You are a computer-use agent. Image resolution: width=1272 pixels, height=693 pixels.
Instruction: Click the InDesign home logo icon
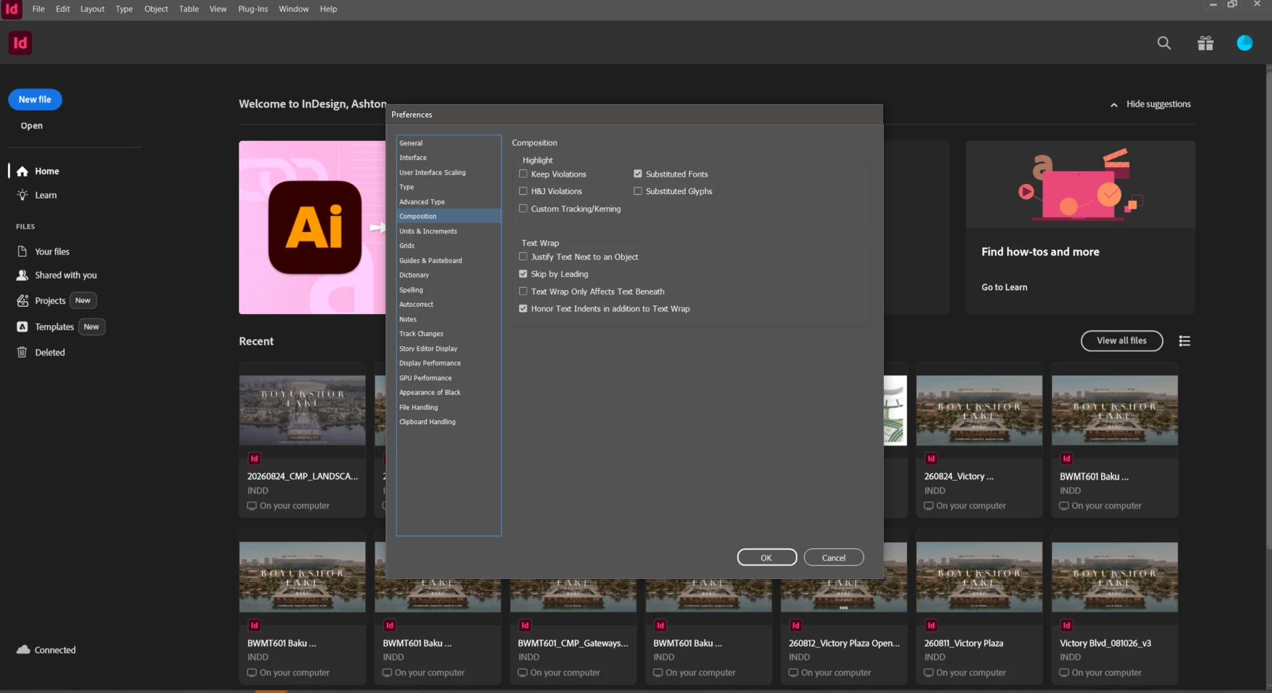[x=20, y=43]
